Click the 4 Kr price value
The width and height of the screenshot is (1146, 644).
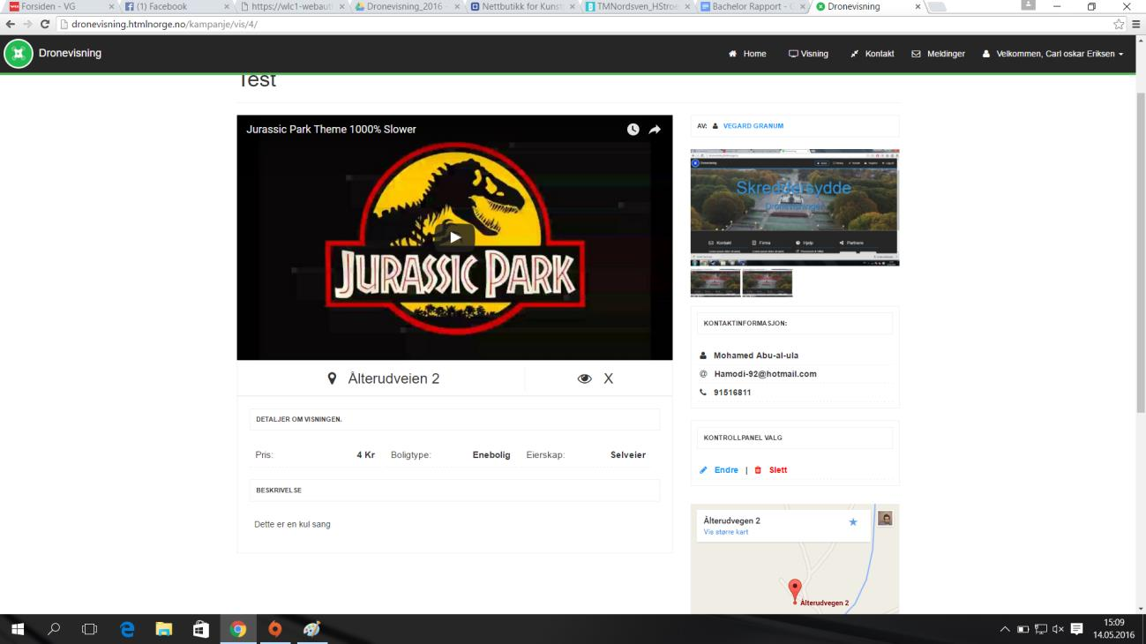point(366,455)
